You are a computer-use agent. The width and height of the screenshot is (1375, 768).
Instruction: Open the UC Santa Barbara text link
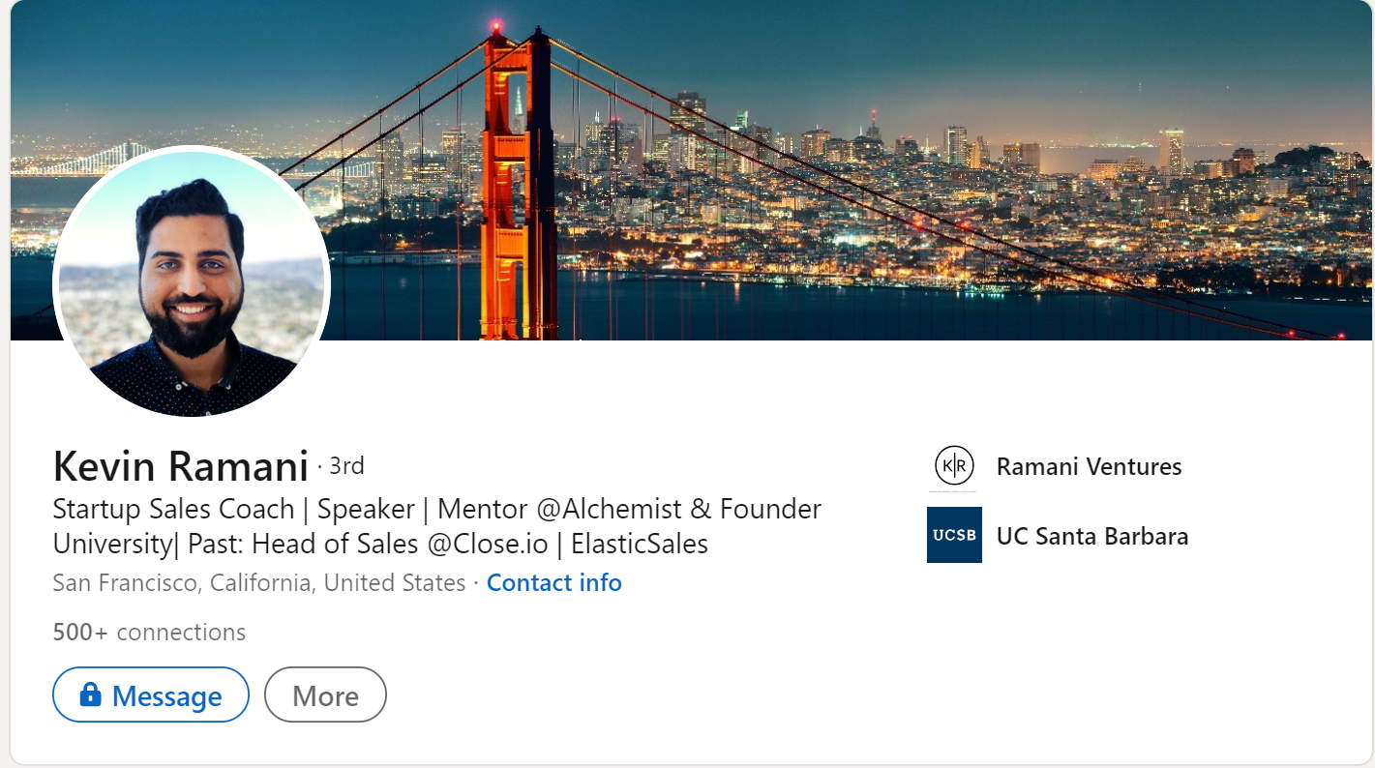[x=1091, y=536]
